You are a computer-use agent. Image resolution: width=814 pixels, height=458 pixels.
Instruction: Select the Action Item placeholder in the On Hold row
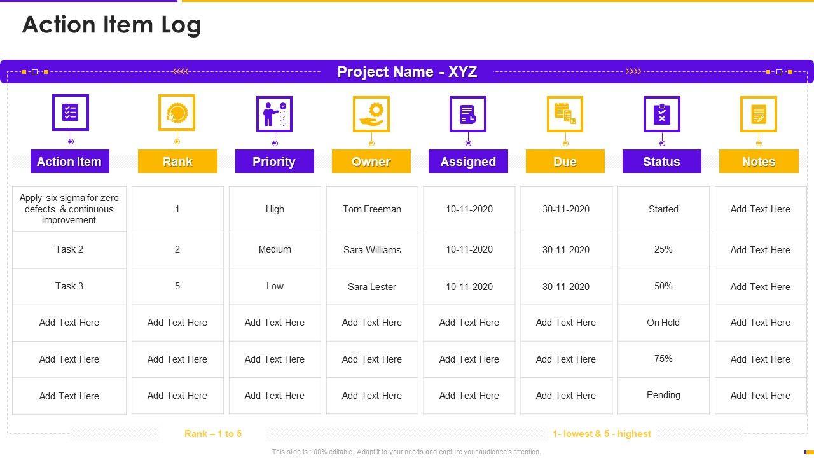coord(69,323)
